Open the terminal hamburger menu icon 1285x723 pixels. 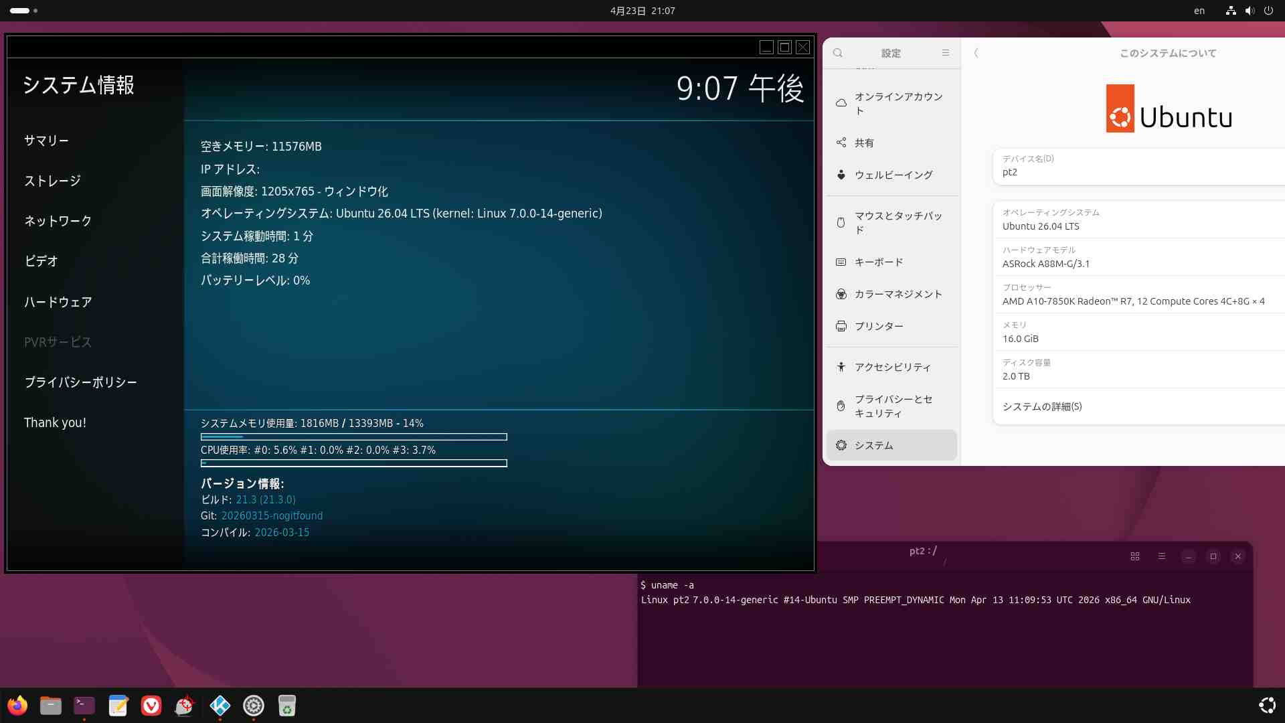[x=1162, y=556]
